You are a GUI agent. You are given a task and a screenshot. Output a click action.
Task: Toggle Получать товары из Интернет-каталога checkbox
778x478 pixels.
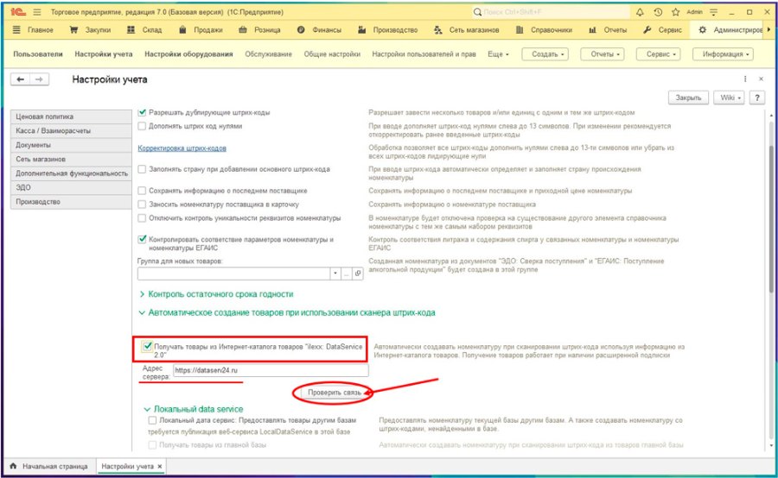[x=147, y=346]
